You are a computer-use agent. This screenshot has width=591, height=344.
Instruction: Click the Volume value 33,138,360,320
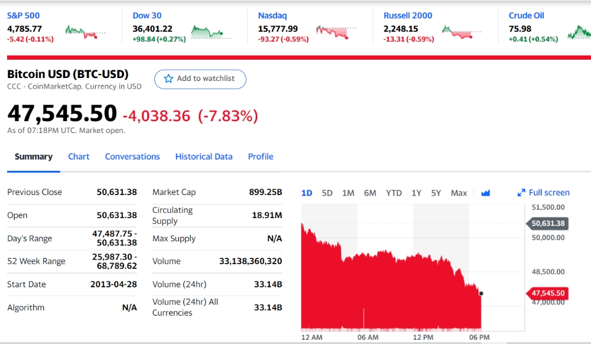pyautogui.click(x=251, y=261)
